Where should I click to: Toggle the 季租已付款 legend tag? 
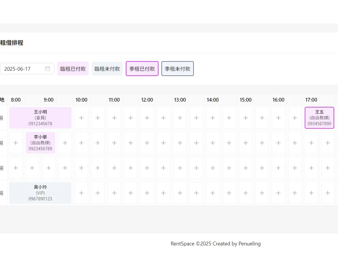point(142,69)
